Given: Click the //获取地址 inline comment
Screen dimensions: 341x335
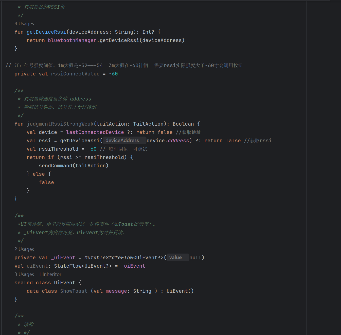Looking at the screenshot, I should click(x=188, y=132).
